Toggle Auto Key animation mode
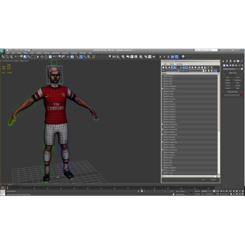The height and width of the screenshot is (245, 245). click(x=198, y=191)
